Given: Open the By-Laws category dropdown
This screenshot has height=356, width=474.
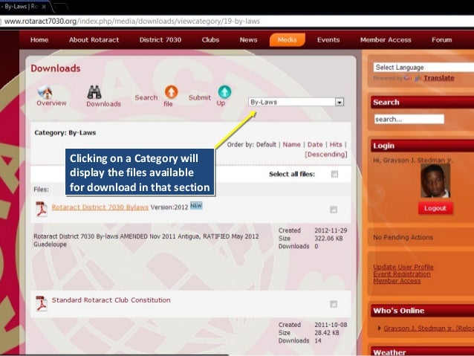Looking at the screenshot, I should pos(296,102).
